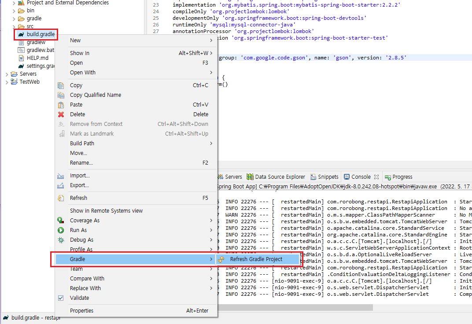The height and width of the screenshot is (324, 472).
Task: Click the settings.gradle elephant icon
Action: pyautogui.click(x=21, y=66)
